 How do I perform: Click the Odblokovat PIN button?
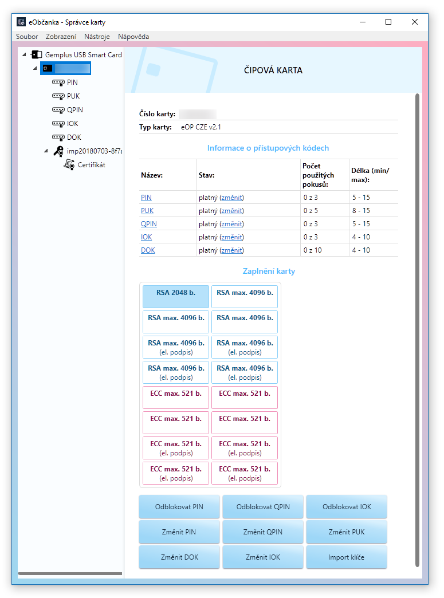tap(179, 507)
